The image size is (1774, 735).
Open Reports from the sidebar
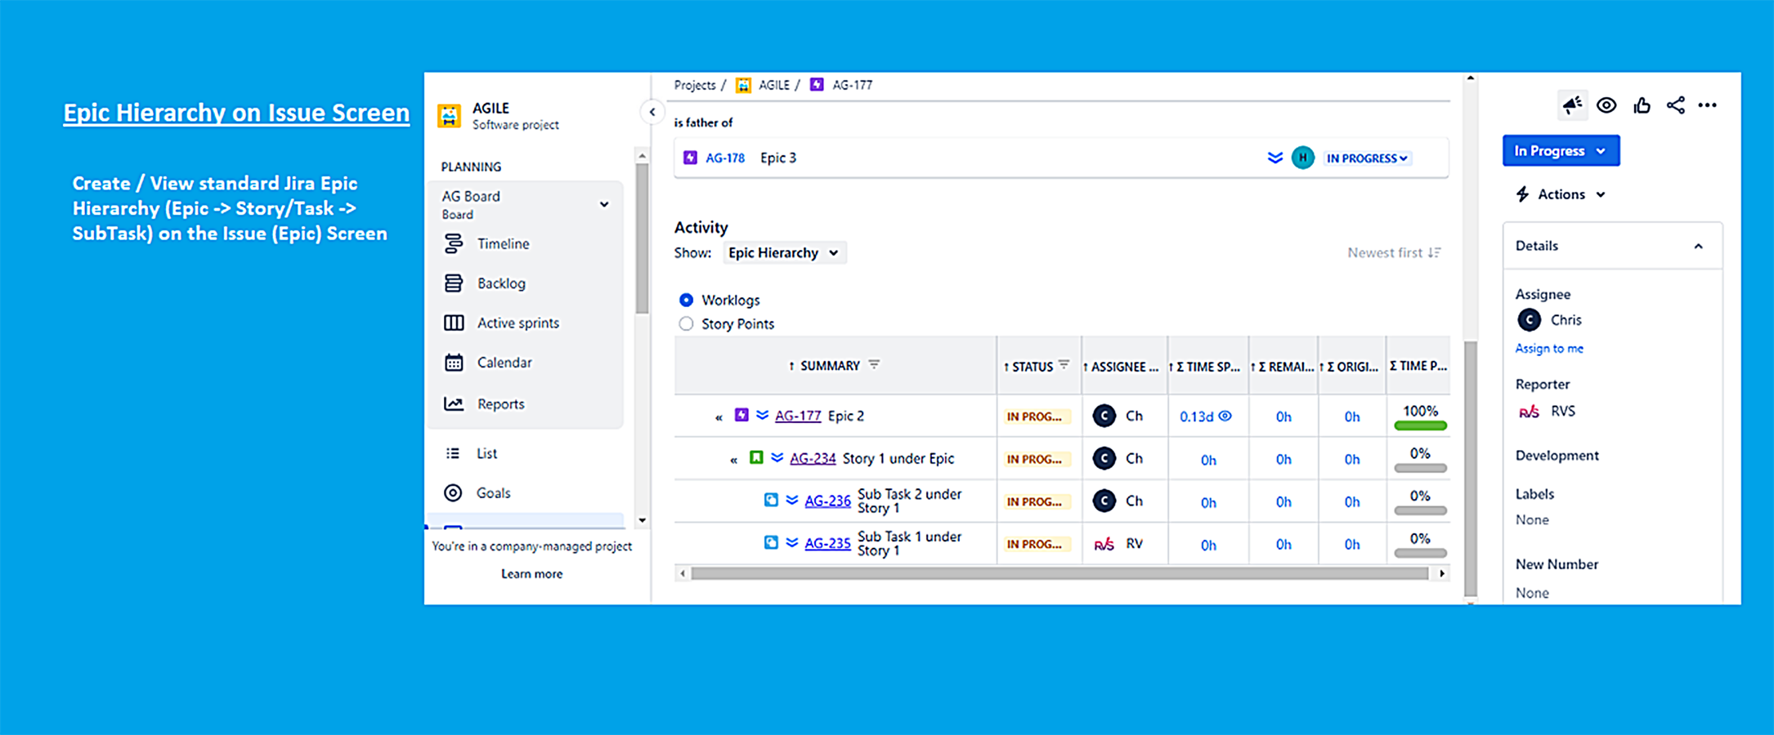tap(500, 404)
